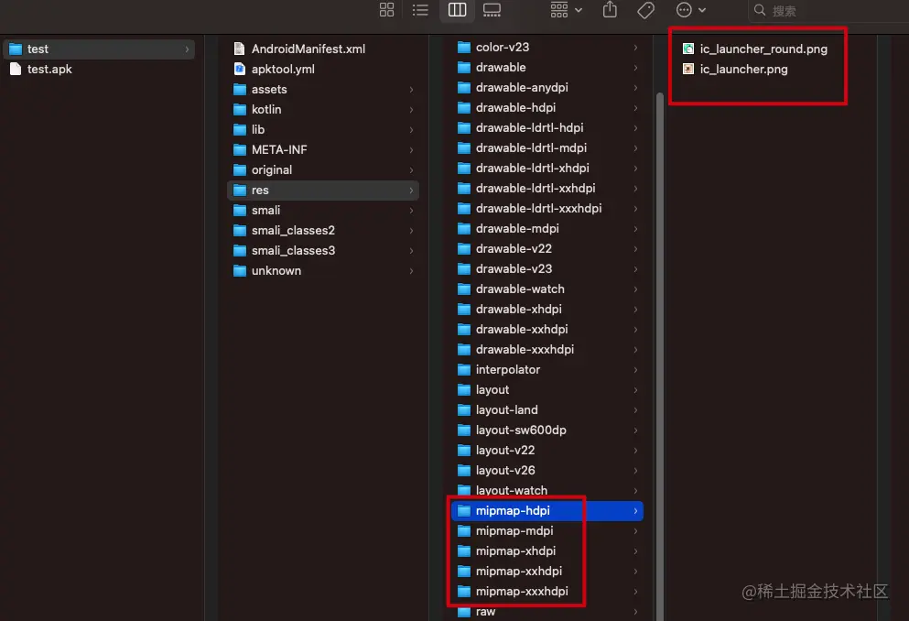The height and width of the screenshot is (621, 909).
Task: Open the color-v23 folder
Action: [547, 48]
